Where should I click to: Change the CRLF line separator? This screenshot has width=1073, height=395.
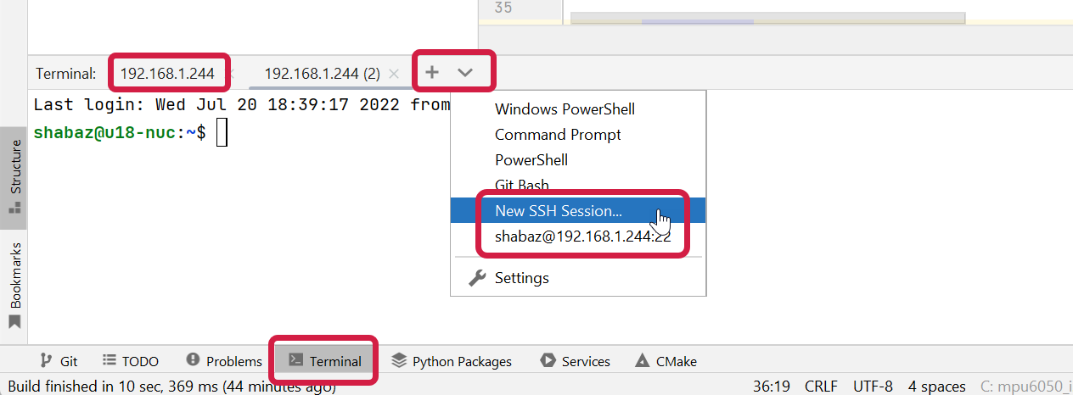coord(821,387)
